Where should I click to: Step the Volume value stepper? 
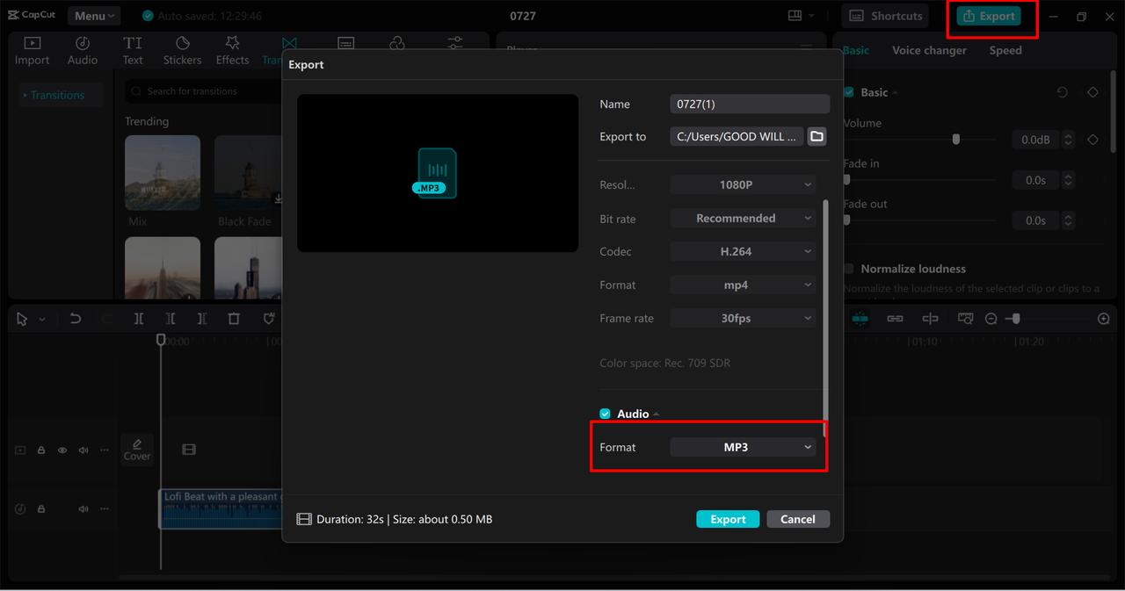[x=1069, y=140]
